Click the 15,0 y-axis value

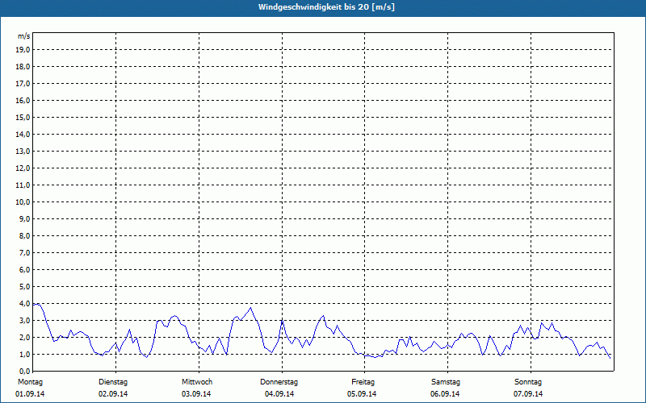click(23, 117)
